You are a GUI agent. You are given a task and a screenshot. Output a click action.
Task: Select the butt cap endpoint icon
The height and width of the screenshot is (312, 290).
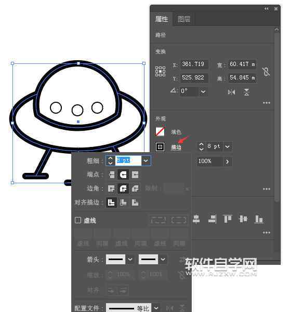click(112, 175)
